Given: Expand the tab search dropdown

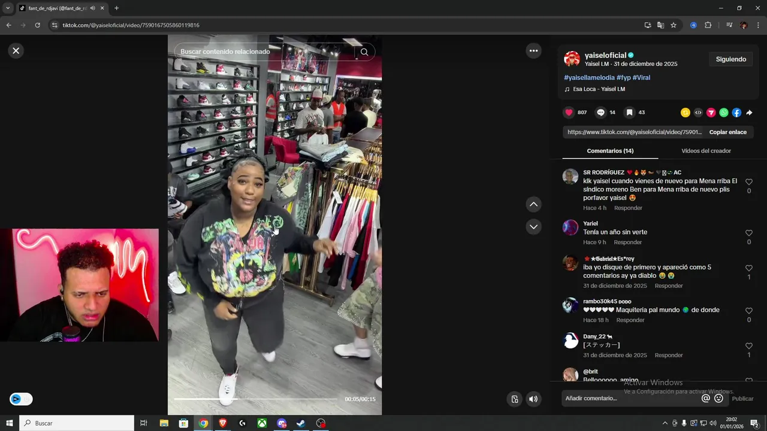Looking at the screenshot, I should 8,8.
